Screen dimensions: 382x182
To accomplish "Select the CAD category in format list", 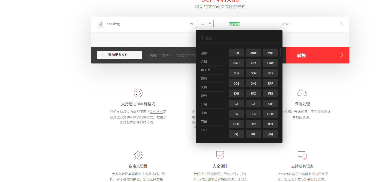I will pyautogui.click(x=204, y=130).
